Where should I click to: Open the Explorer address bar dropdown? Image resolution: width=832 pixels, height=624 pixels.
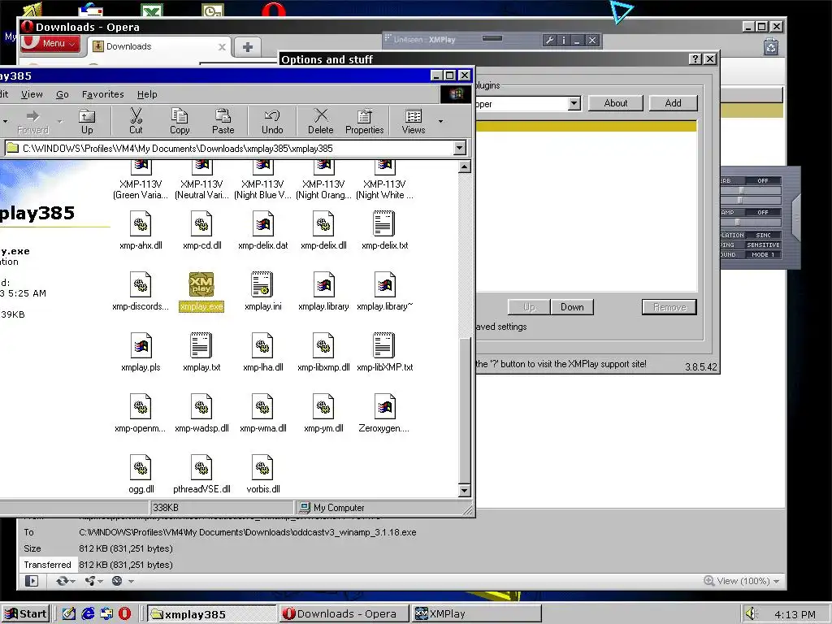[460, 148]
